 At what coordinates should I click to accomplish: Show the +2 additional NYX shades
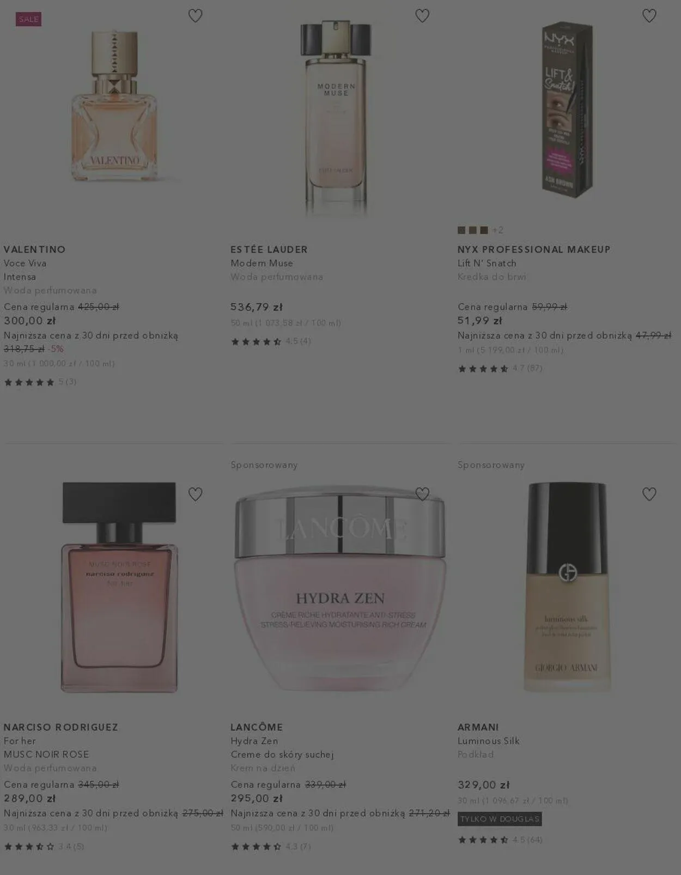(x=498, y=230)
